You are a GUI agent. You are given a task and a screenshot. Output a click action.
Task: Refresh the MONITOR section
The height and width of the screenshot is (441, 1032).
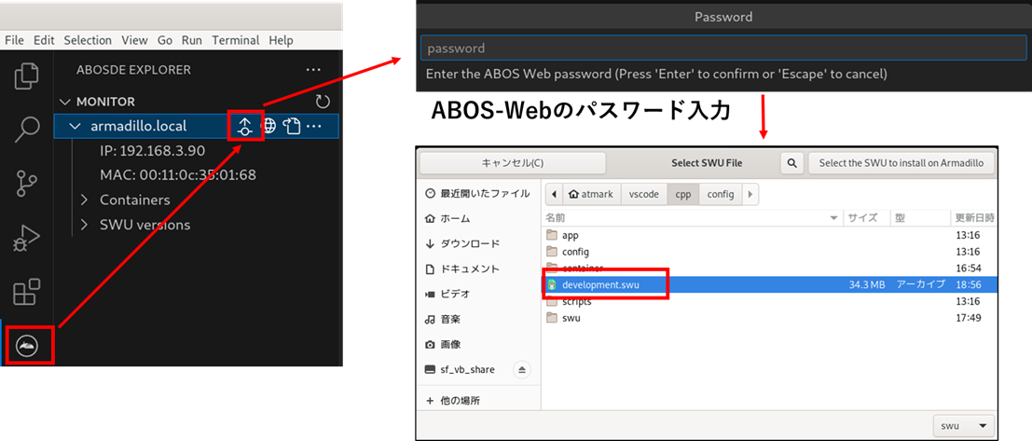tap(323, 102)
